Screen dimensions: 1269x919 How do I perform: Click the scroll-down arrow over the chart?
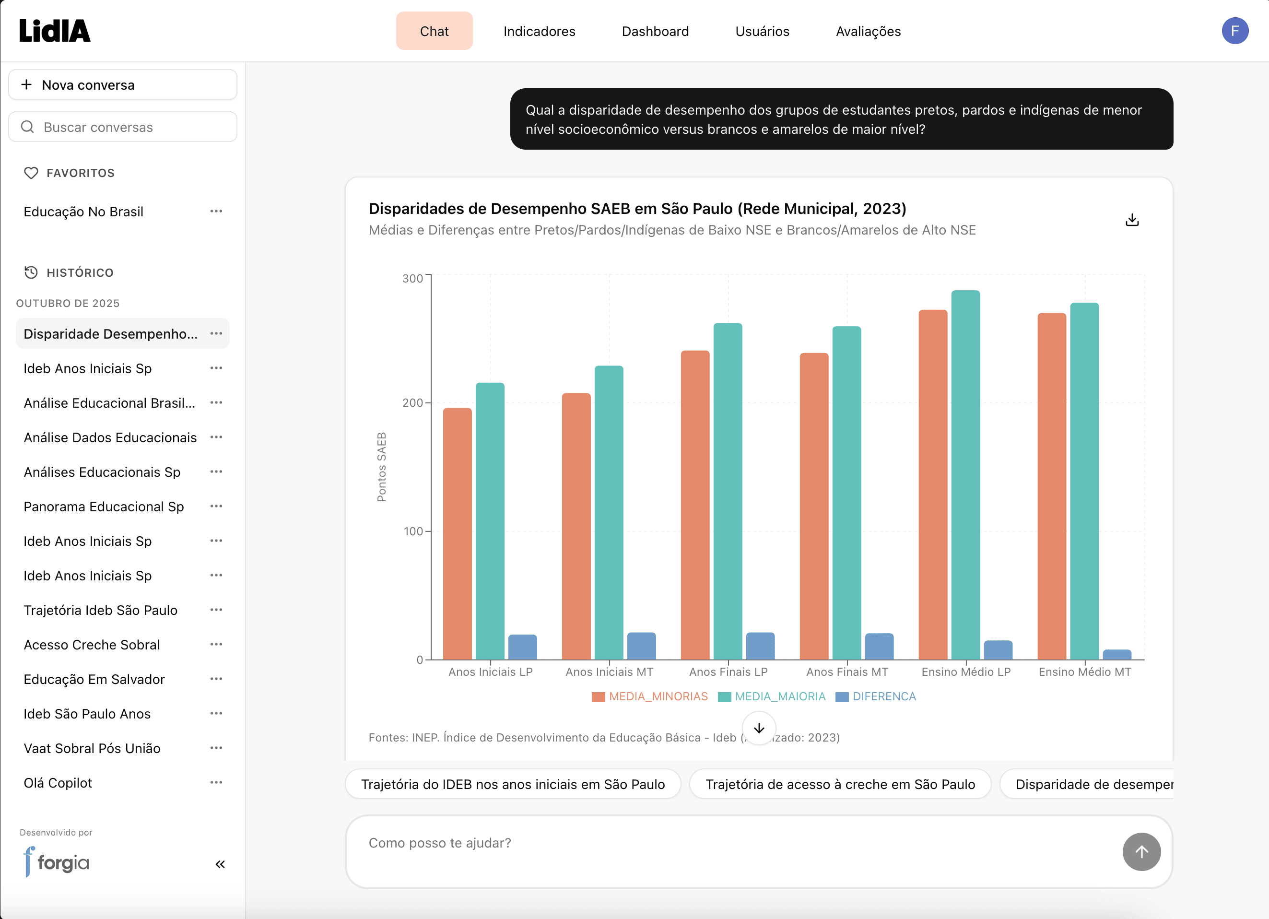pos(759,728)
